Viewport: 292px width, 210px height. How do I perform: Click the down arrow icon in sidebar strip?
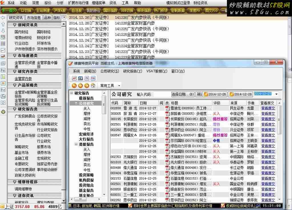pyautogui.click(x=3, y=31)
